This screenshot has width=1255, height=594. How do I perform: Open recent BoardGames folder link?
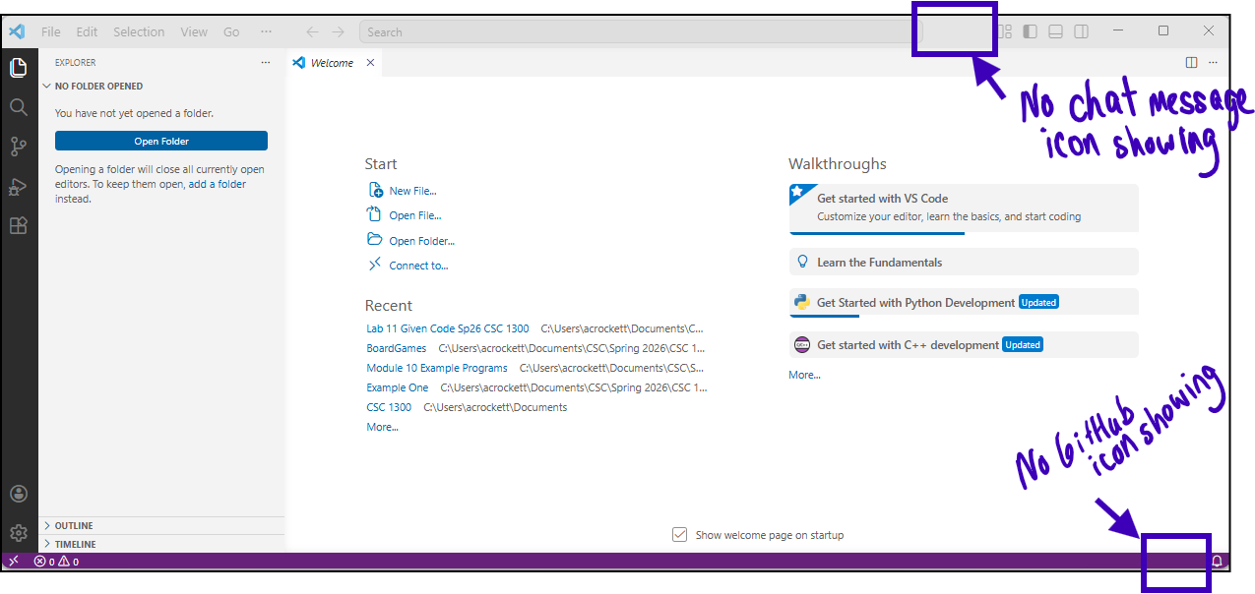pos(397,348)
